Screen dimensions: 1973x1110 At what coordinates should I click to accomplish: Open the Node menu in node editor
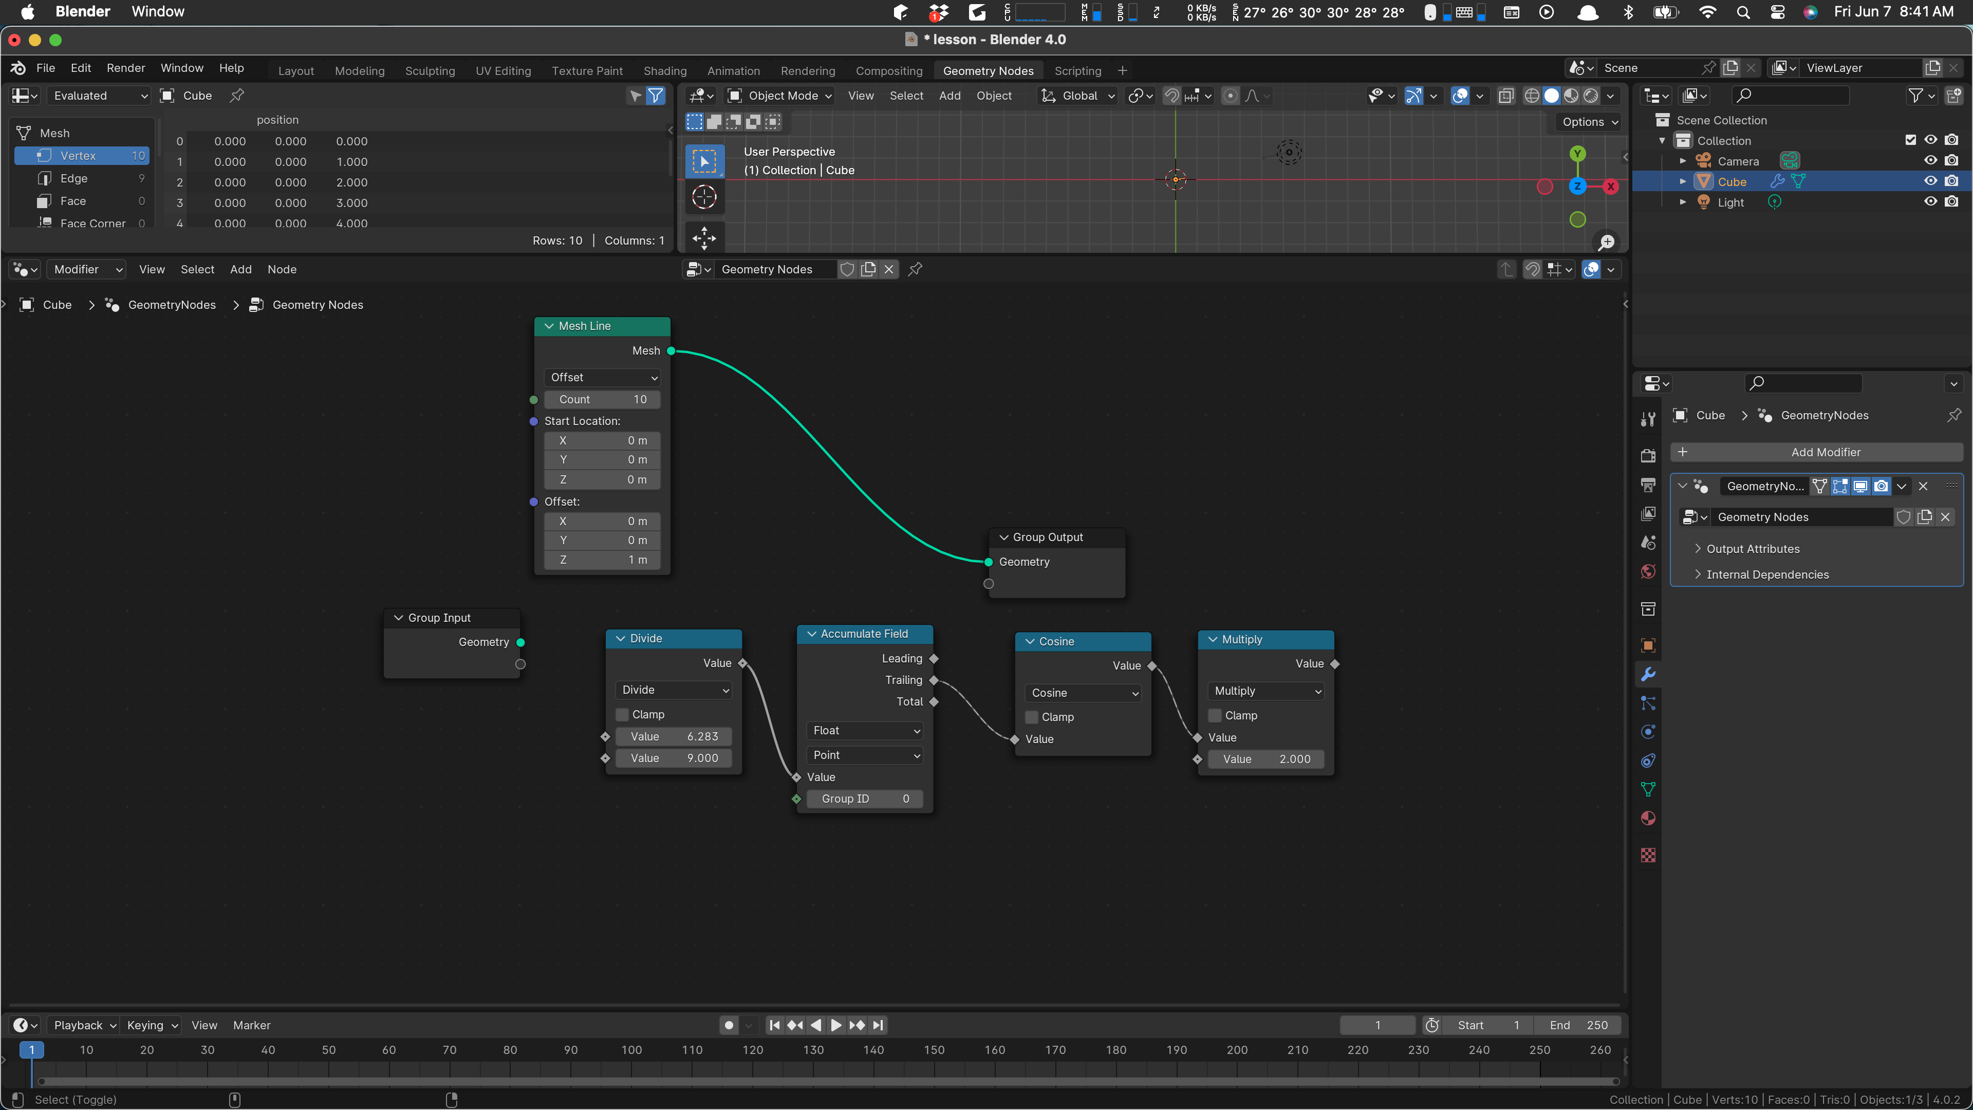pos(282,269)
